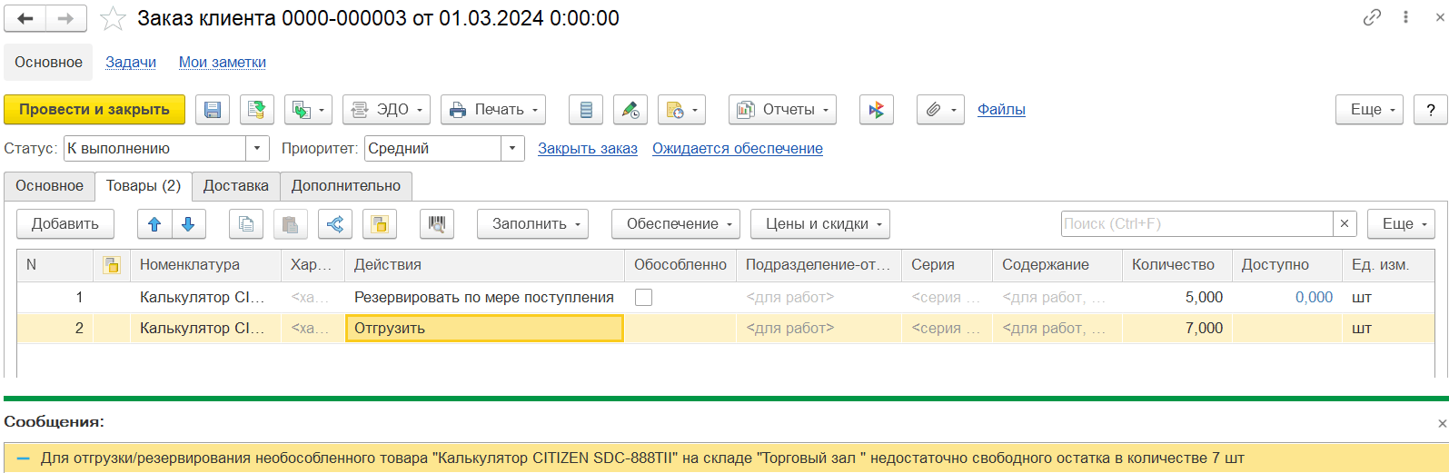Click the Поиск (Ctrl+F) search field
The width and height of the screenshot is (1449, 473).
click(1196, 224)
